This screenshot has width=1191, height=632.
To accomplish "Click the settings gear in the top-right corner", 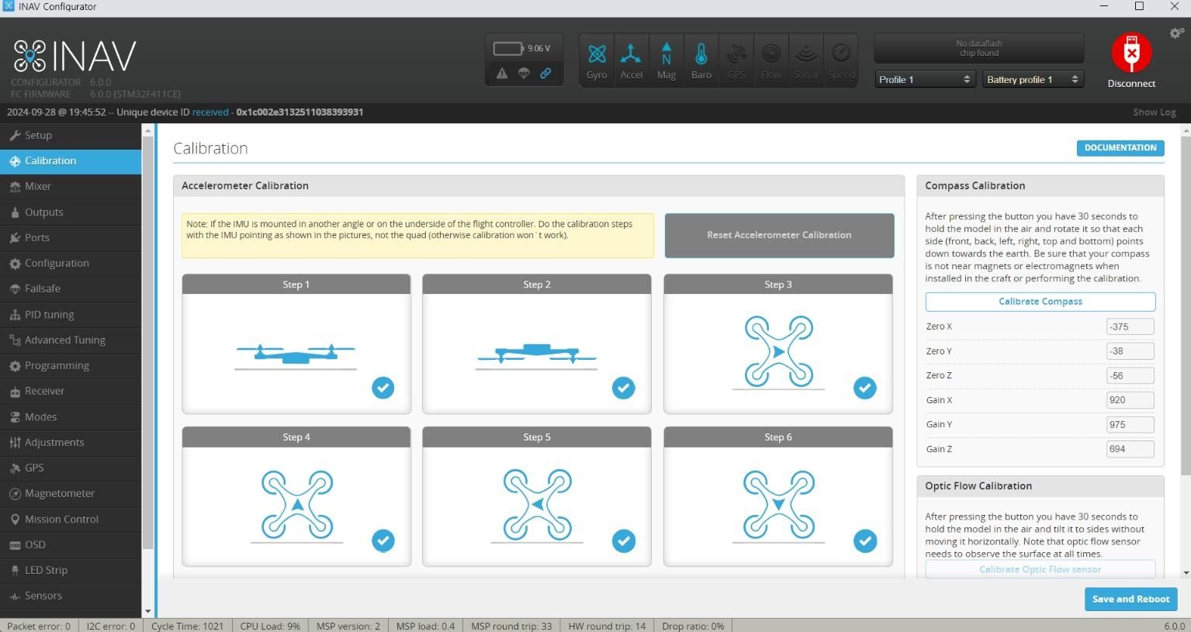I will click(1175, 33).
